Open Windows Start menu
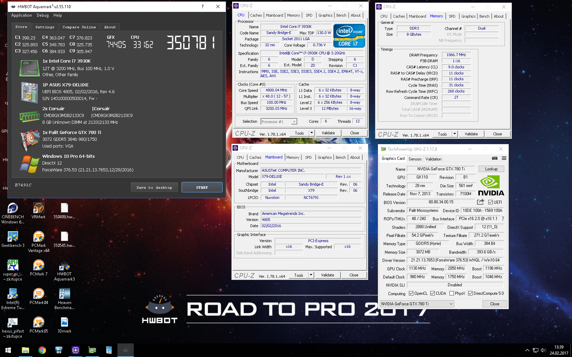Screen dimensions: 572x357 click(8, 350)
